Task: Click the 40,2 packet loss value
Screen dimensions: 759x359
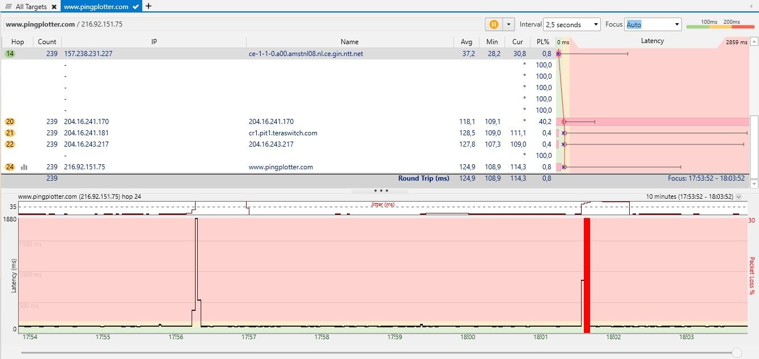Action: (x=545, y=122)
